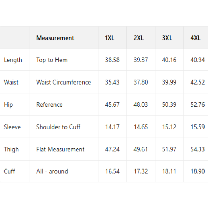This screenshot has height=208, width=208.
Task: Select the Thigh row label
Action: [x=11, y=150]
